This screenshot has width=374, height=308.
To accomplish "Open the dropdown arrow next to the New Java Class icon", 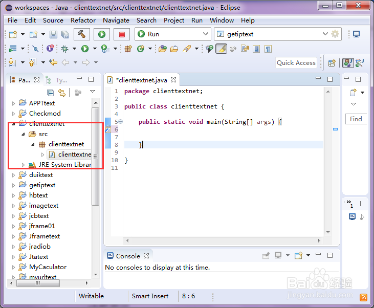I will [150, 49].
